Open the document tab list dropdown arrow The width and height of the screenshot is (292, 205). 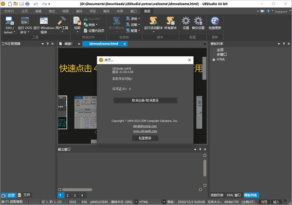click(205, 44)
